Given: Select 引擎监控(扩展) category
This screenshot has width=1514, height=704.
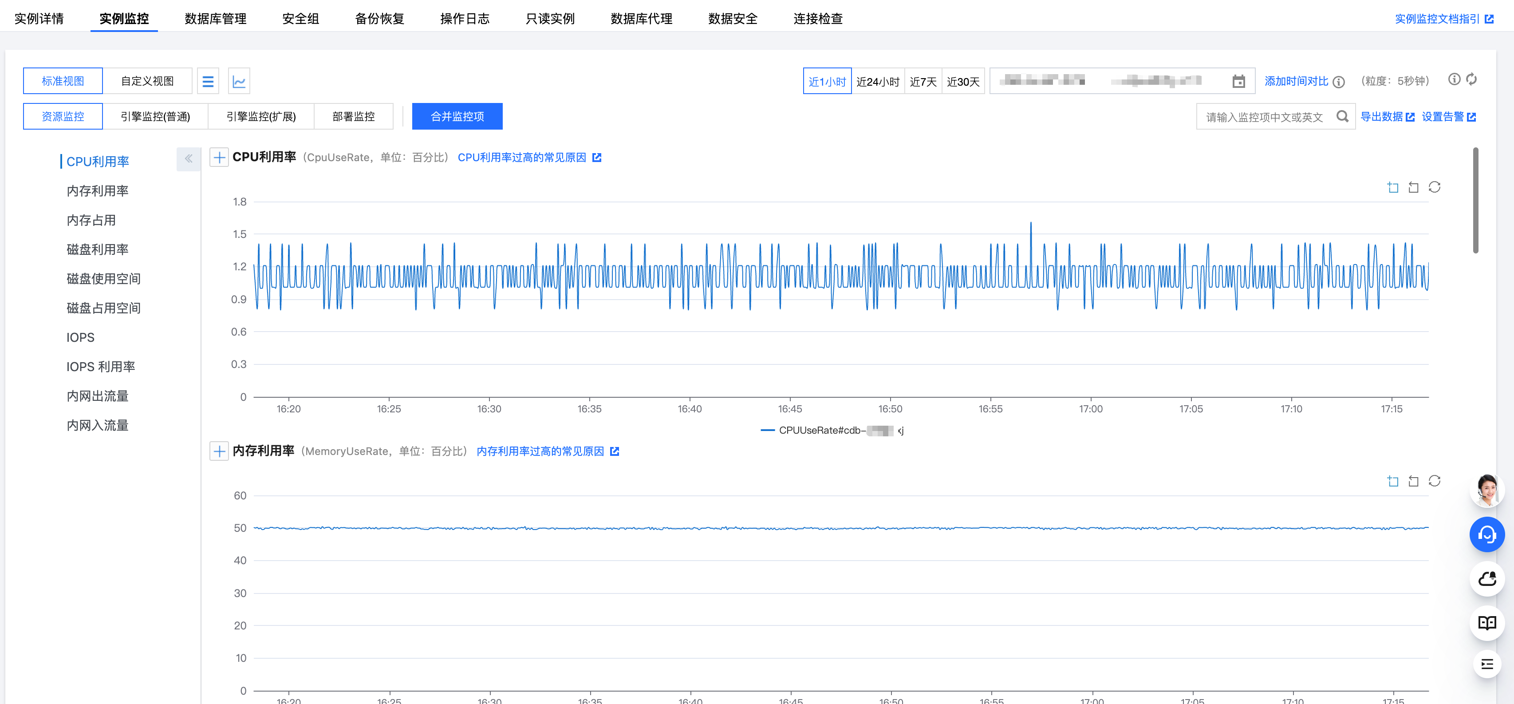Looking at the screenshot, I should (x=261, y=116).
